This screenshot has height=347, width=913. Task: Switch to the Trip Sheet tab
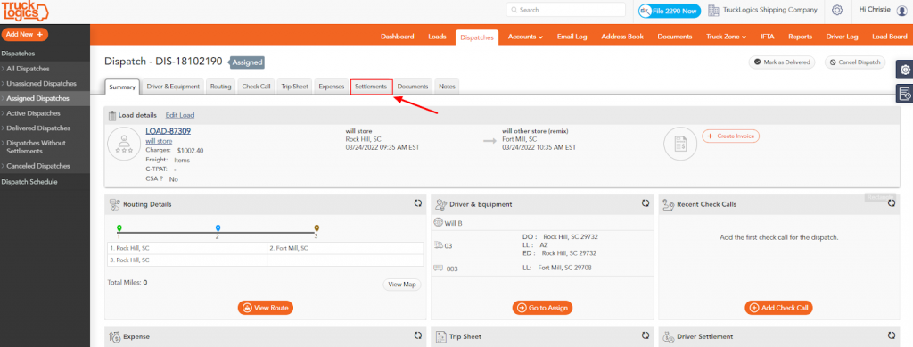click(x=294, y=87)
